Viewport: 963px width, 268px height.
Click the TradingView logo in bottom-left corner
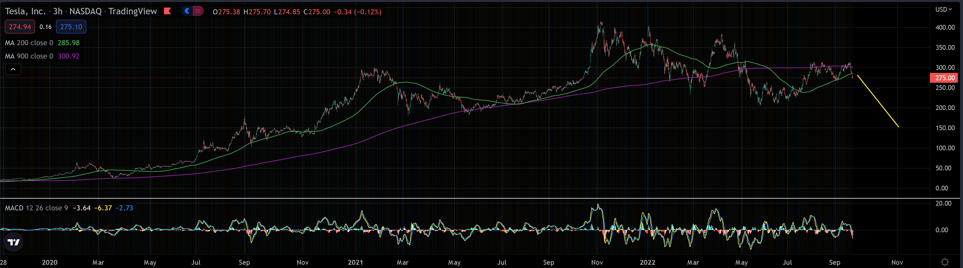13,242
